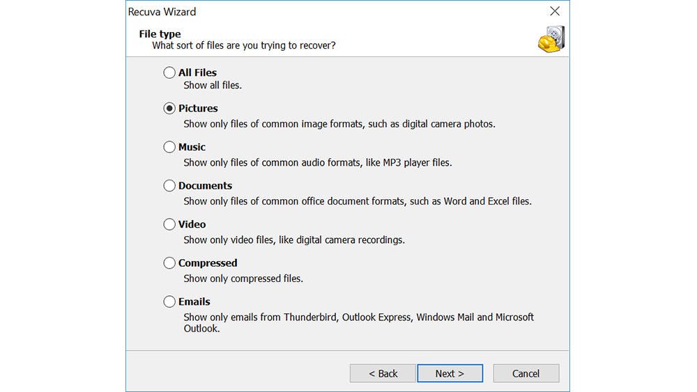The image size is (697, 392).
Task: Click the 'Show all files.' description
Action: pos(213,85)
